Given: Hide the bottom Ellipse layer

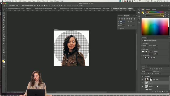Looking at the screenshot, I should pyautogui.click(x=142, y=87).
